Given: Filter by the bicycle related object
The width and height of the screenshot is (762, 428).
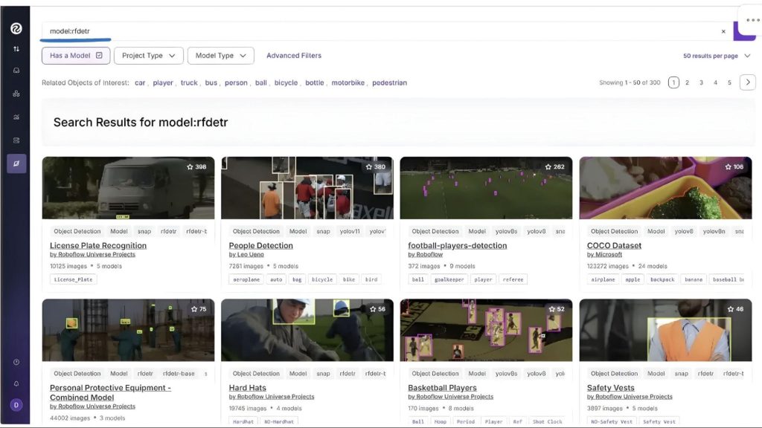Looking at the screenshot, I should [x=286, y=82].
